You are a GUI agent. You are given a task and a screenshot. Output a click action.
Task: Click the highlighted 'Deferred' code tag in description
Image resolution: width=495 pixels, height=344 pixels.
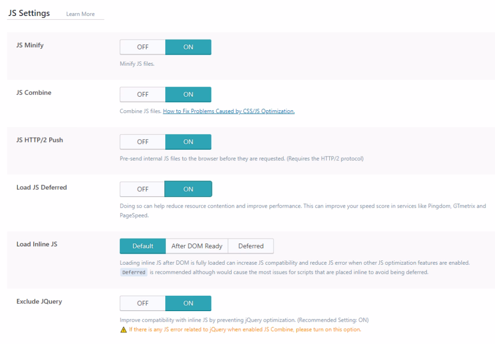coord(133,272)
